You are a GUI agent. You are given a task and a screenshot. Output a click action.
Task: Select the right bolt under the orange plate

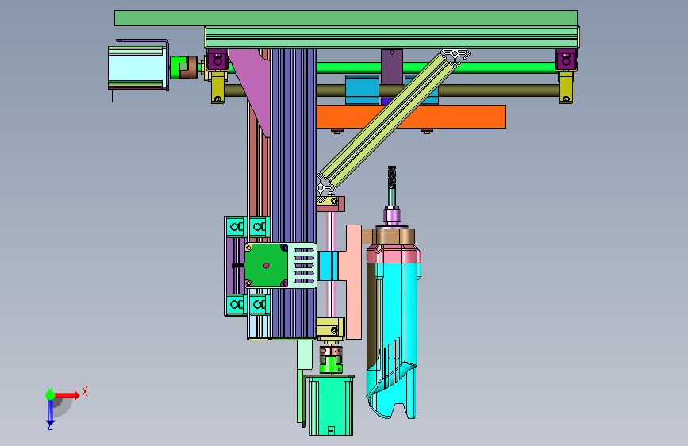click(x=426, y=131)
